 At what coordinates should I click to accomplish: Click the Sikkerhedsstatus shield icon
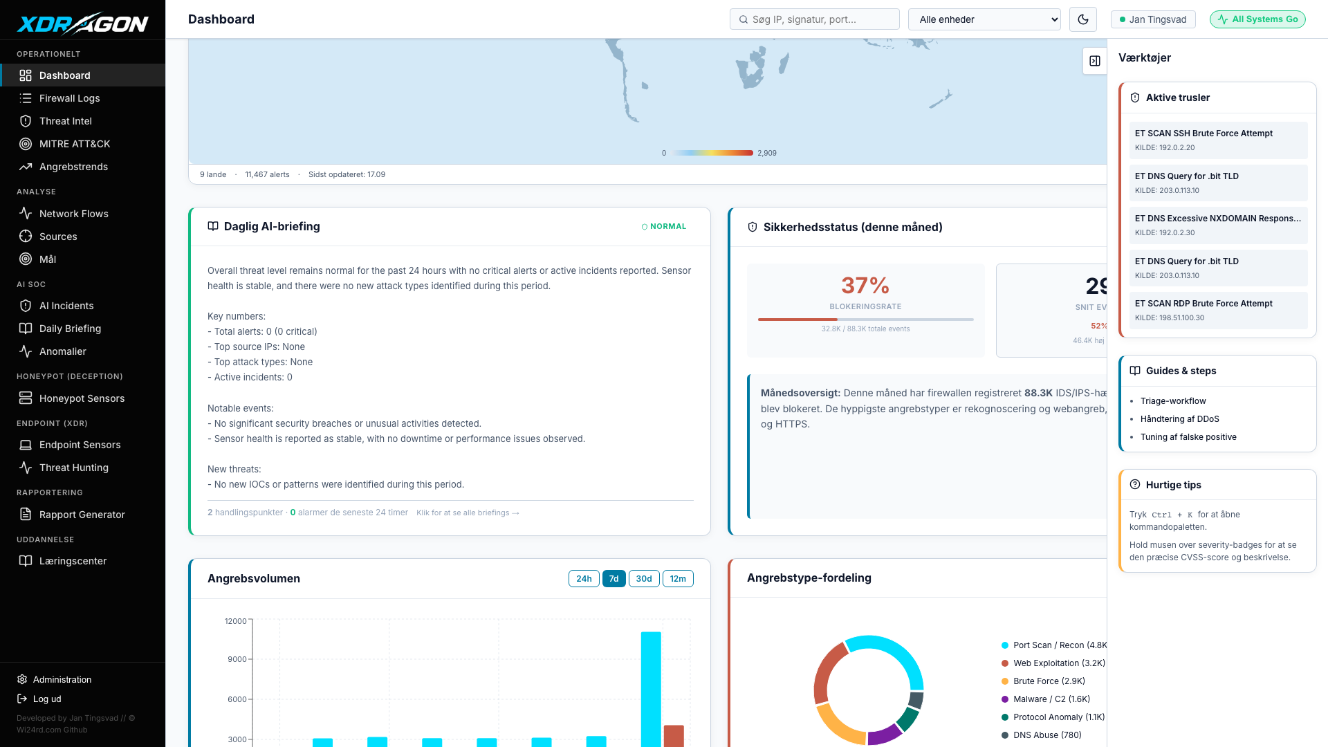pos(753,227)
